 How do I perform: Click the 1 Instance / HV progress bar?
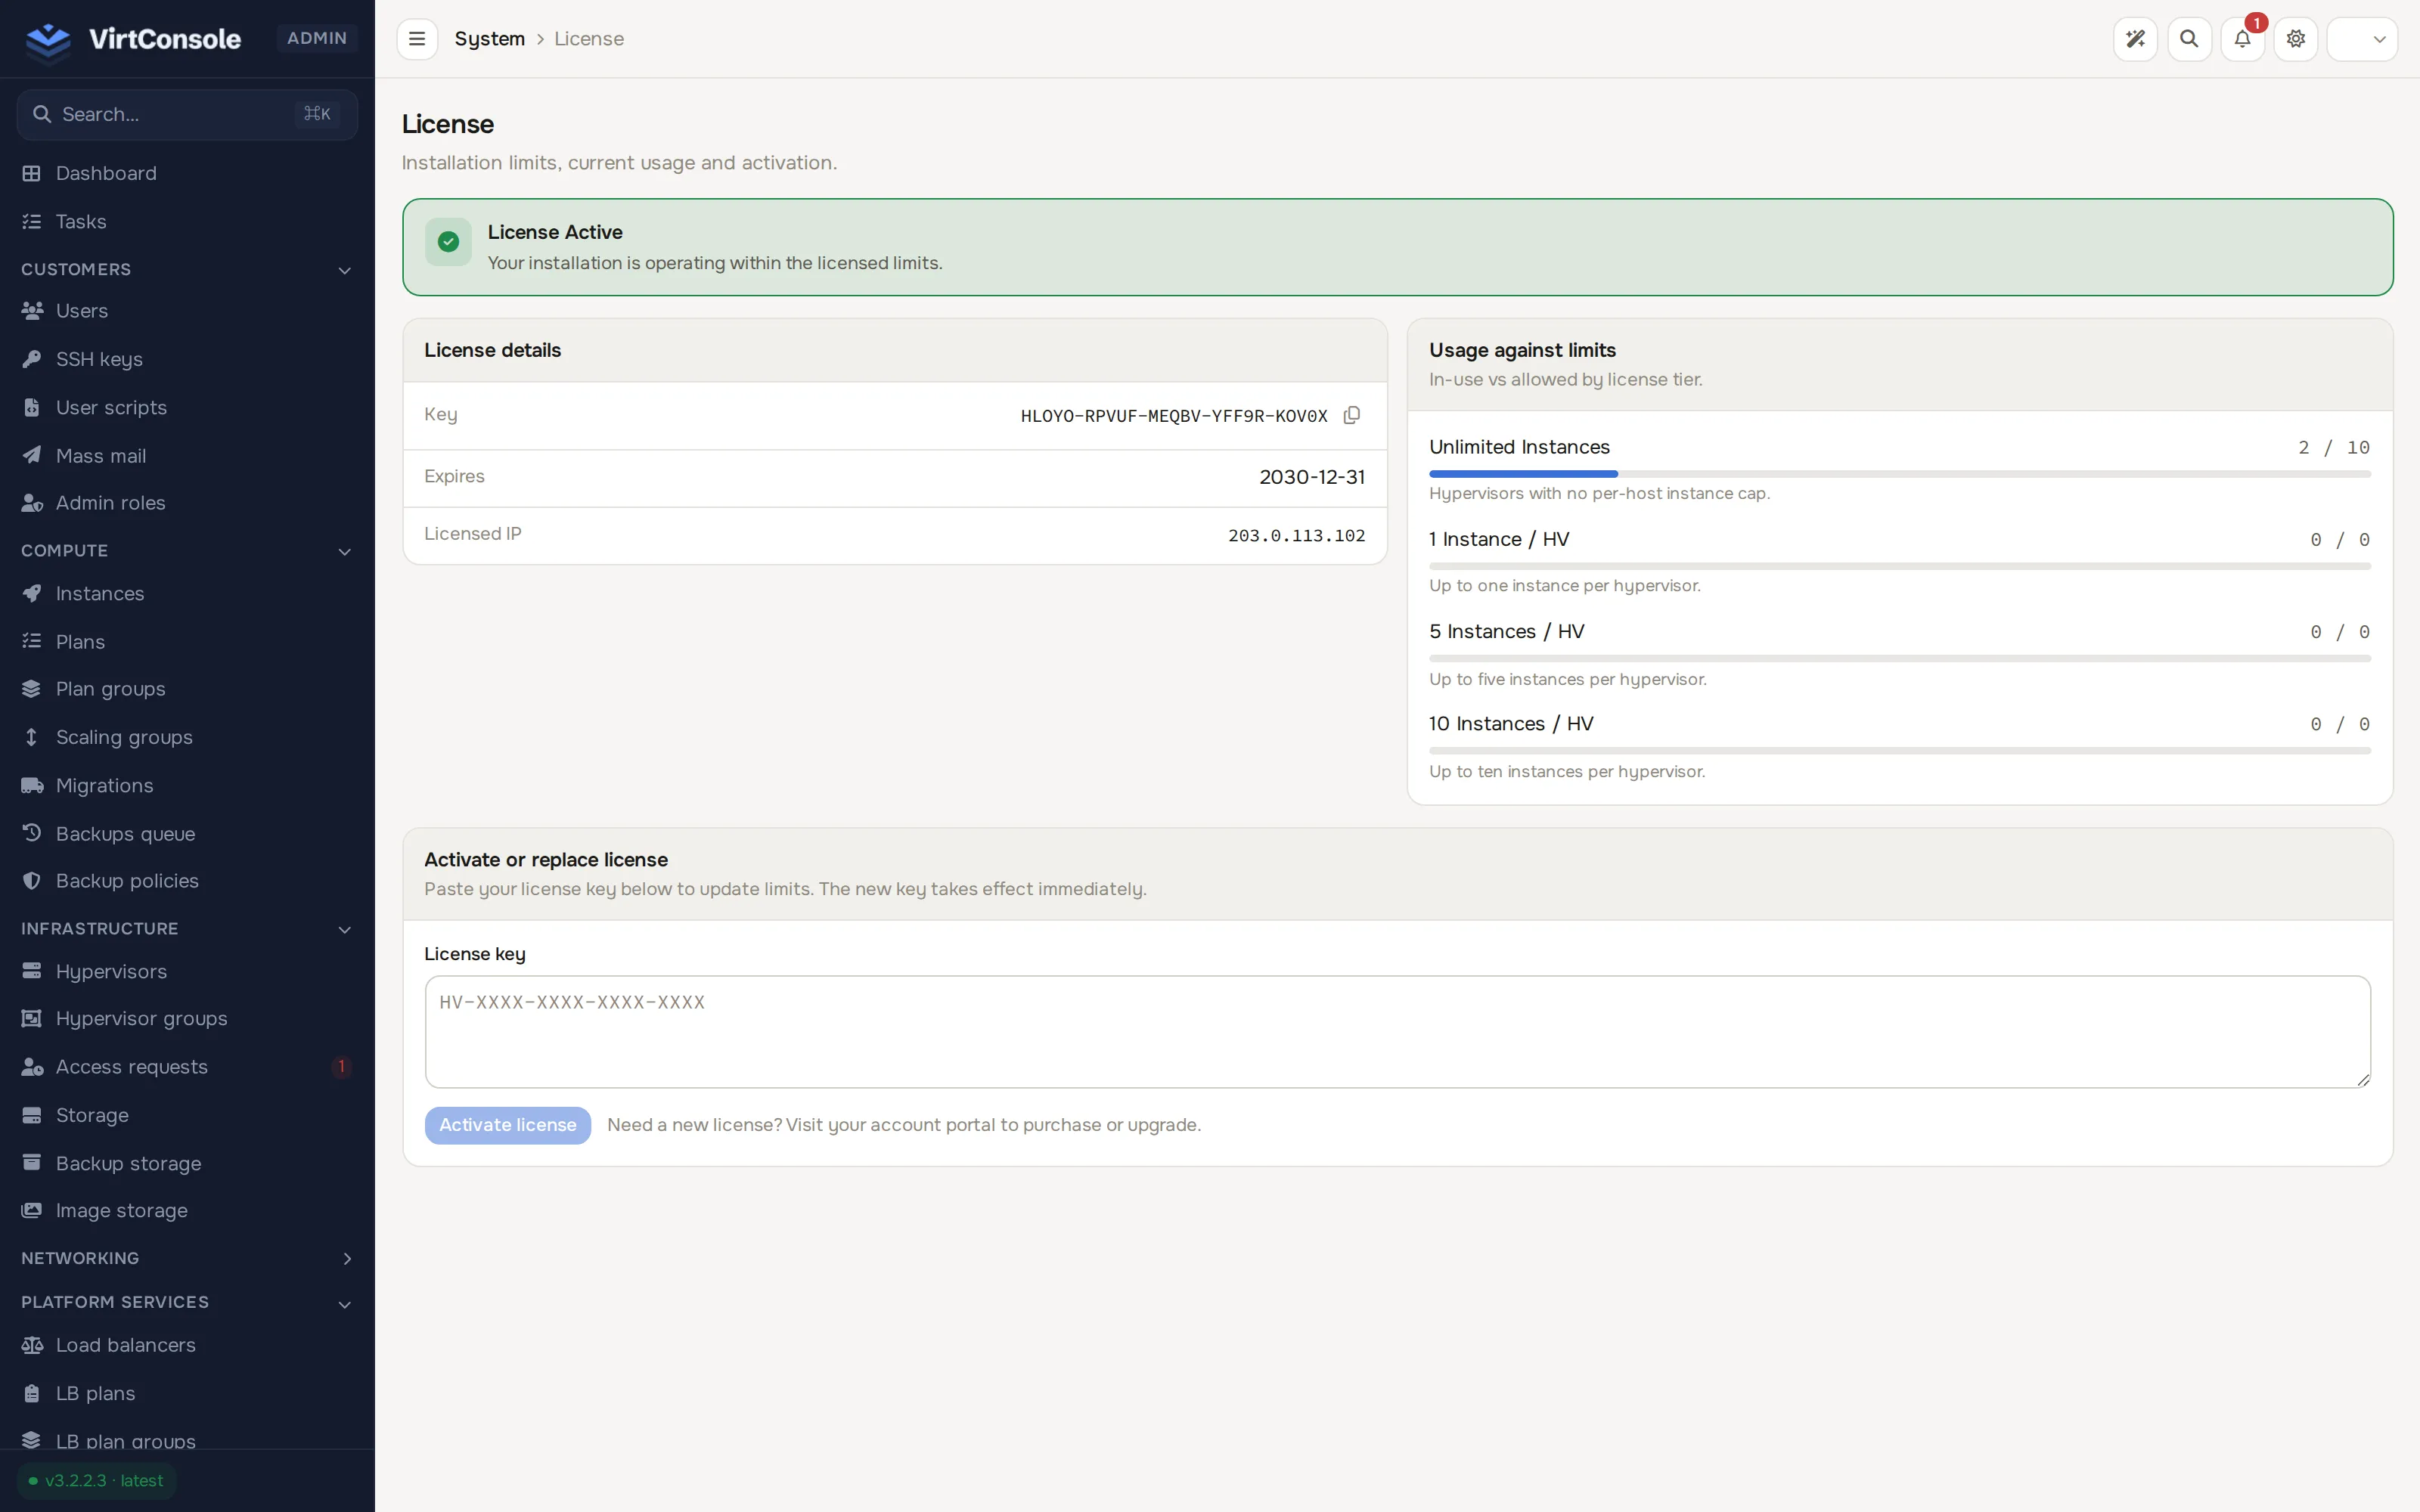pyautogui.click(x=1900, y=566)
